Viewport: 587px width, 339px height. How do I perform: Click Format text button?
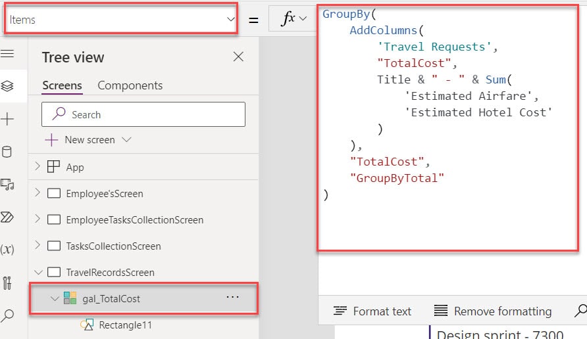click(x=372, y=311)
